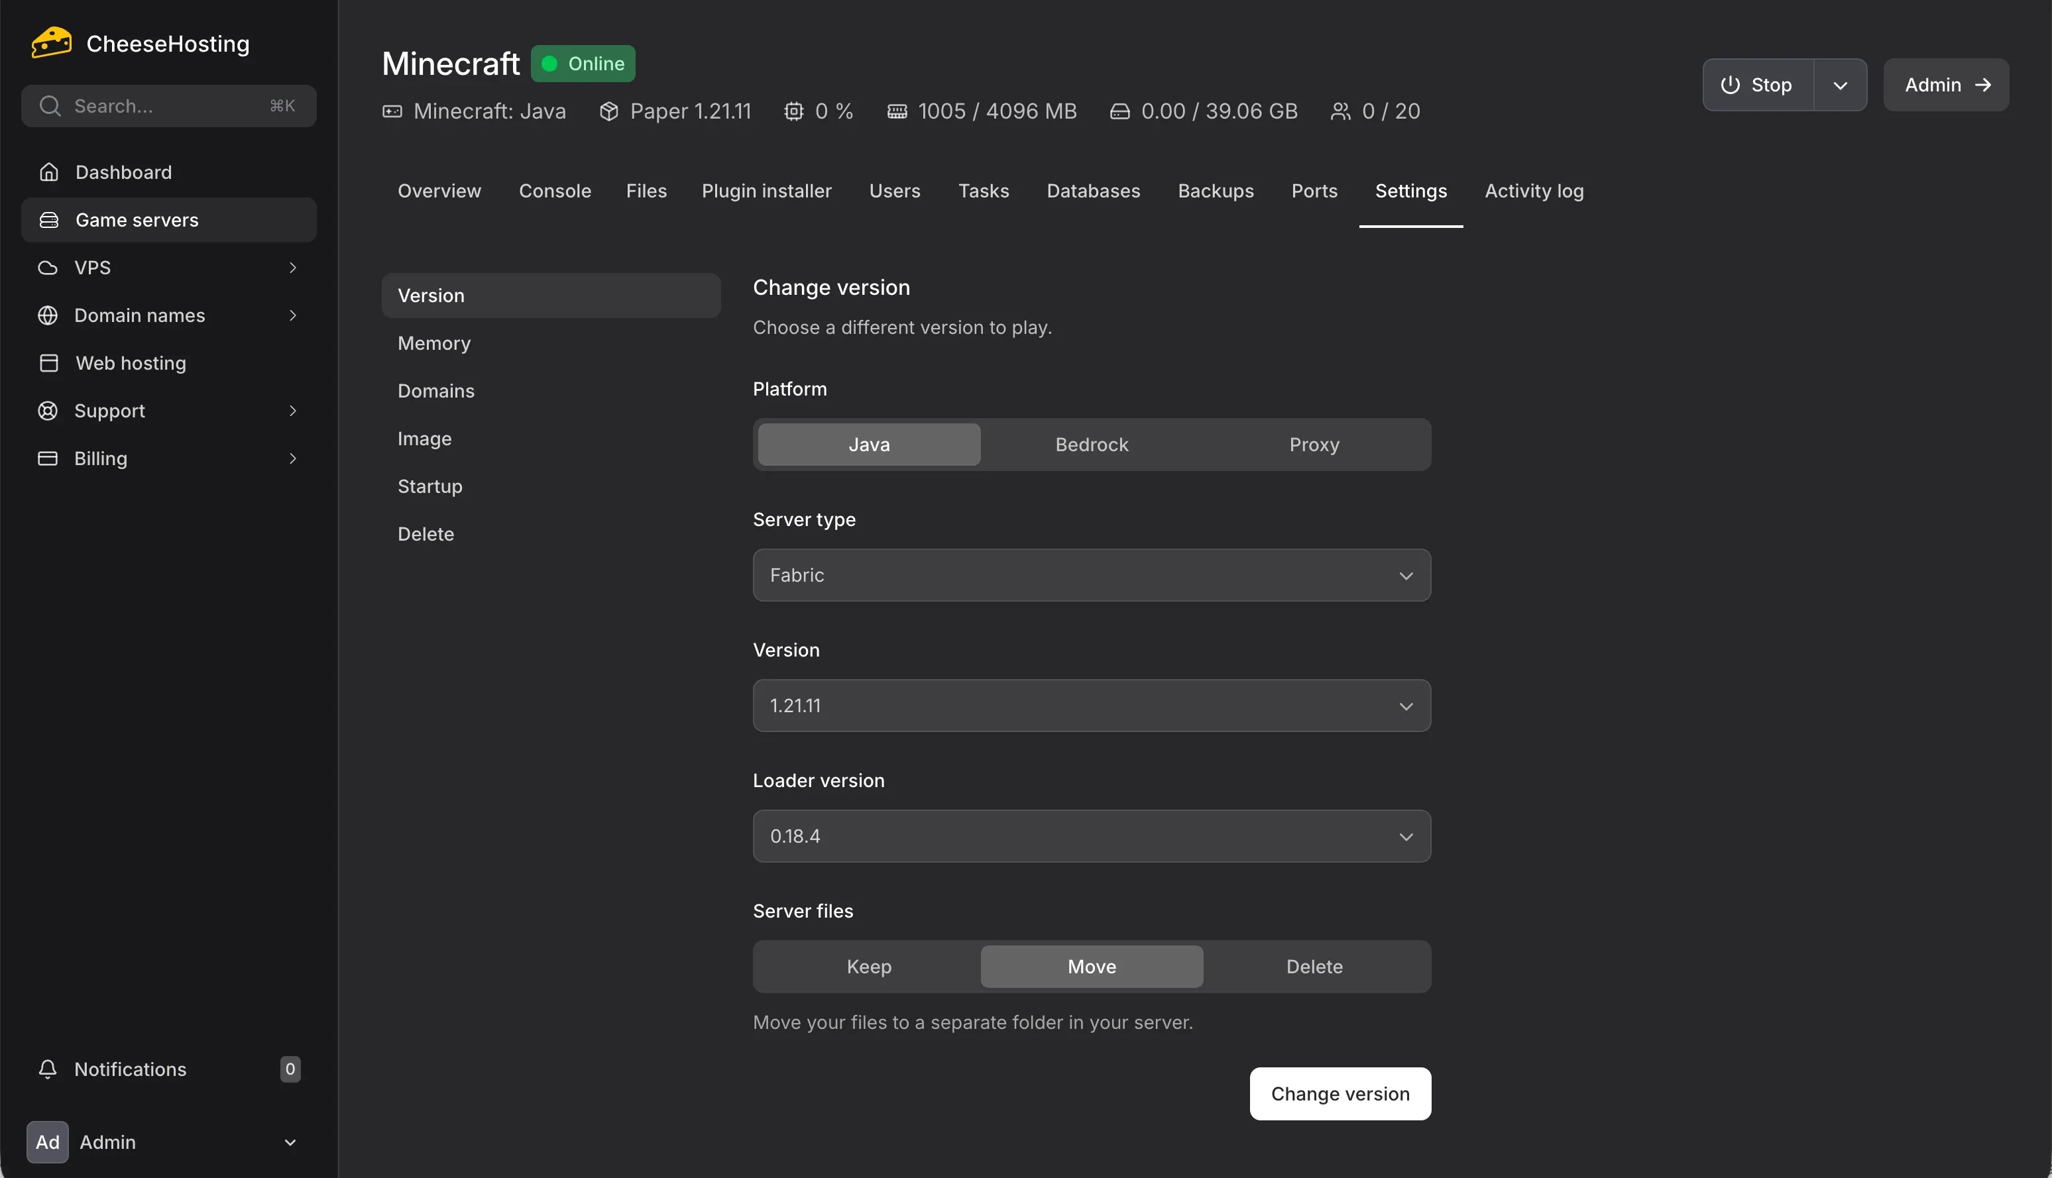Image resolution: width=2052 pixels, height=1178 pixels.
Task: Switch platform to Bedrock
Action: [1091, 443]
